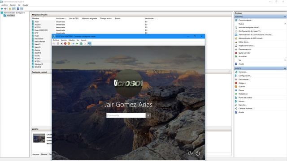Click the Up One Level toolbar icon

pyautogui.click(x=10, y=8)
